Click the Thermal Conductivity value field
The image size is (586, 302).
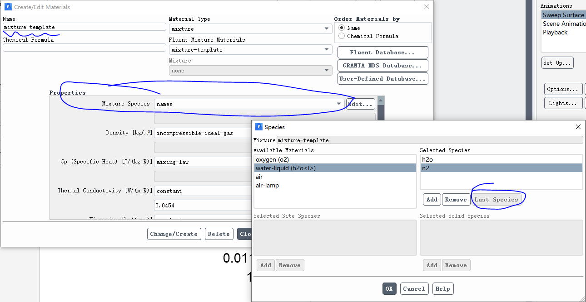pyautogui.click(x=202, y=206)
